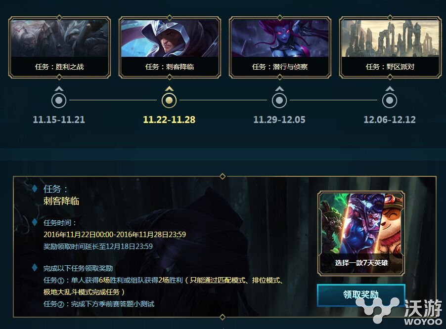Click the 11.15-11.21 date label

coord(59,120)
